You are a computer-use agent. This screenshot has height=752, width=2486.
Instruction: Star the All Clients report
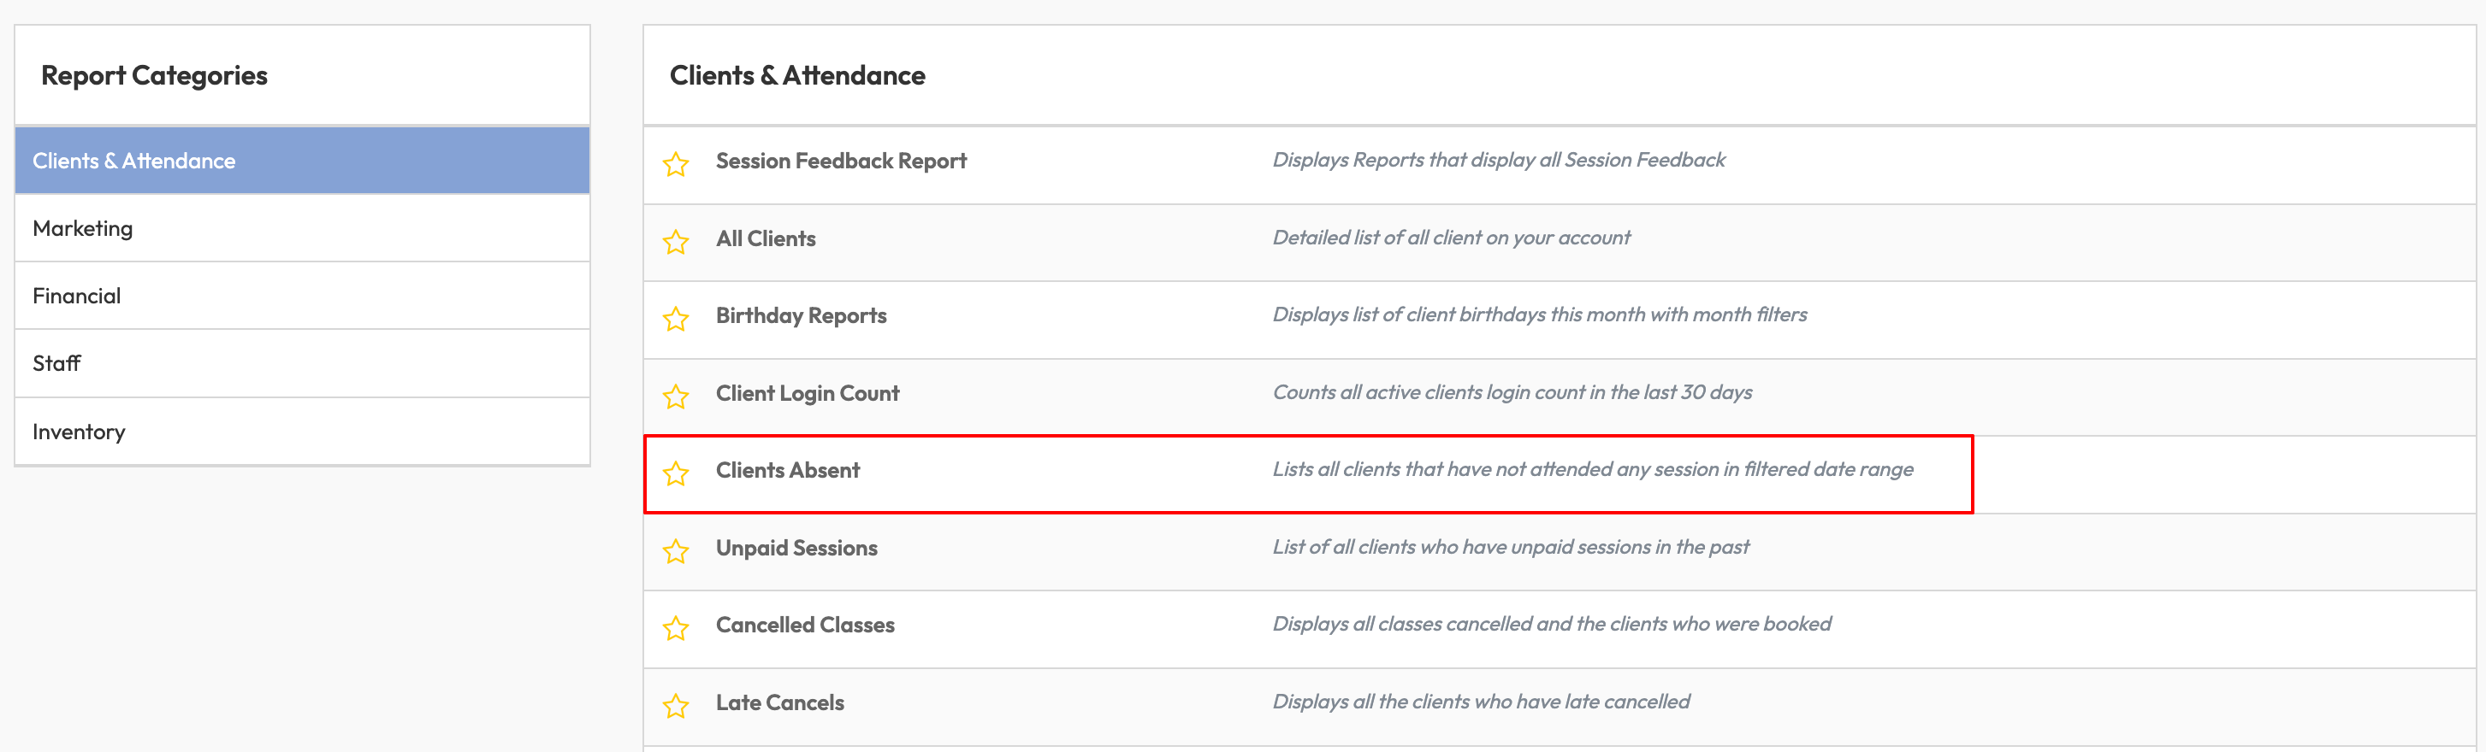[676, 241]
